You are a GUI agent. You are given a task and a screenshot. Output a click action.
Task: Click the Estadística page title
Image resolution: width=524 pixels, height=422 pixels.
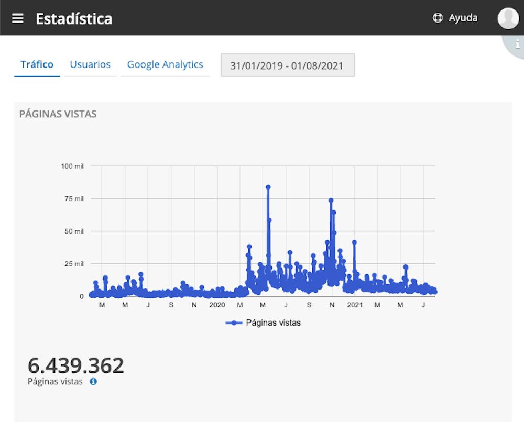74,19
